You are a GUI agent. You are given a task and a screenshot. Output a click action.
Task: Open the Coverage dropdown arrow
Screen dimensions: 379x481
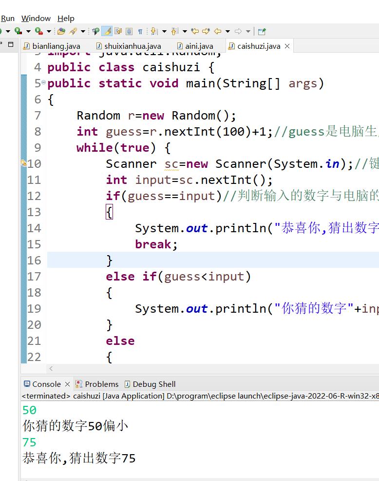28,31
